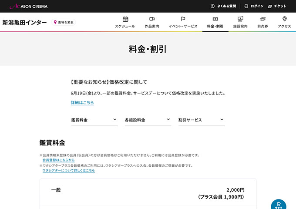This screenshot has height=209, width=296.
Task: Open 詳細はこちら link
Action: pyautogui.click(x=82, y=102)
